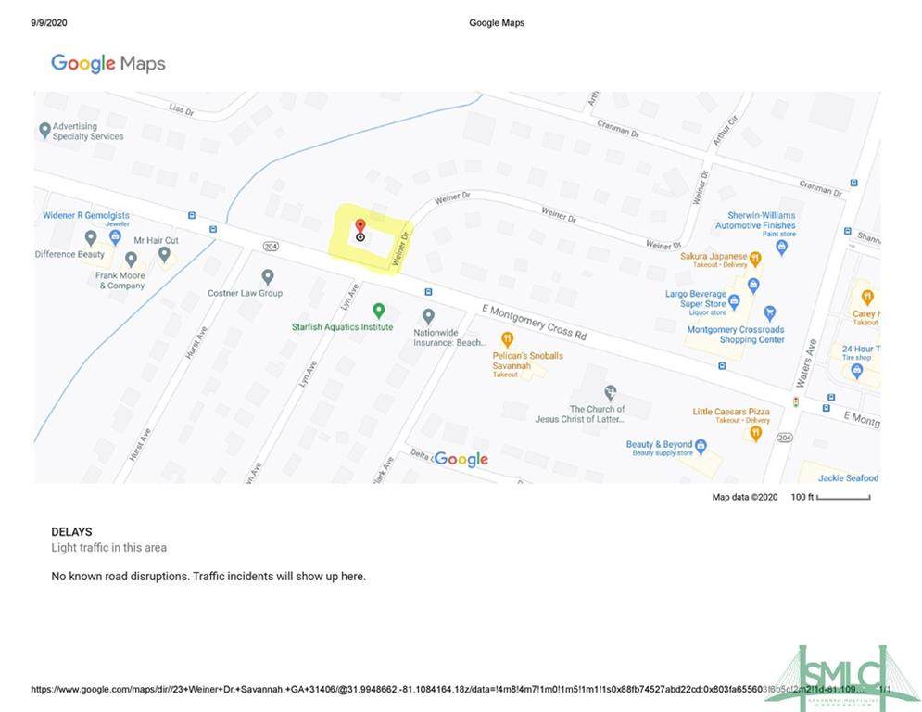Open the Mr Hair Cut pin
Image resolution: width=922 pixels, height=712 pixels.
(164, 254)
